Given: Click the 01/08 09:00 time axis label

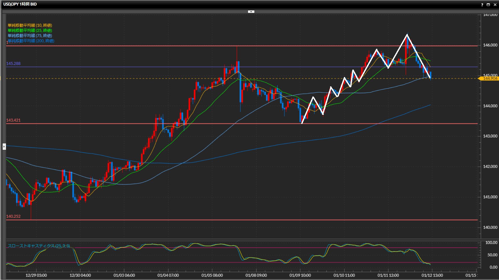Looking at the screenshot, I should [256, 275].
